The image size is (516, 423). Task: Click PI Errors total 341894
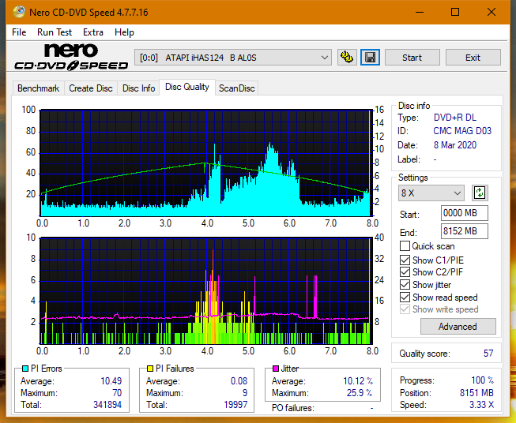pyautogui.click(x=107, y=405)
